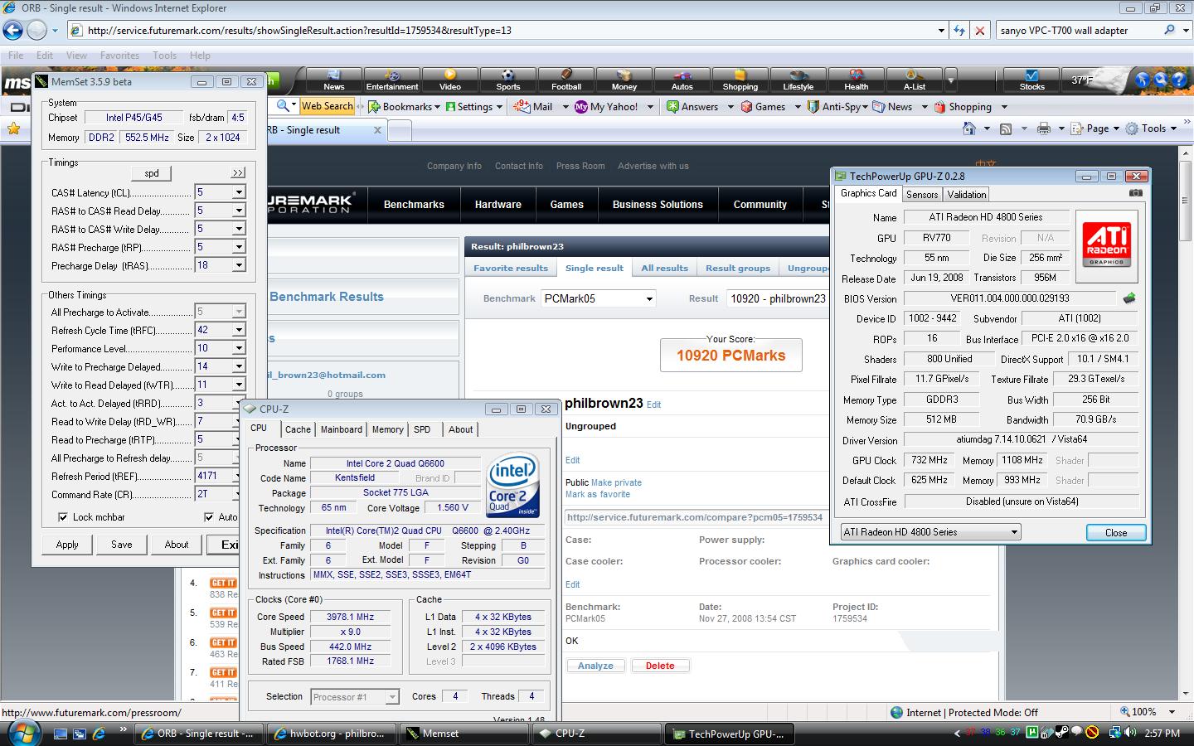Viewport: 1194px width, 746px height.
Task: Click the IE RSS feeds icon
Action: [1006, 128]
